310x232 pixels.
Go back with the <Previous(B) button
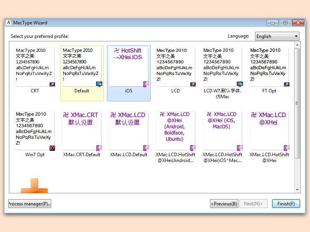pyautogui.click(x=224, y=204)
